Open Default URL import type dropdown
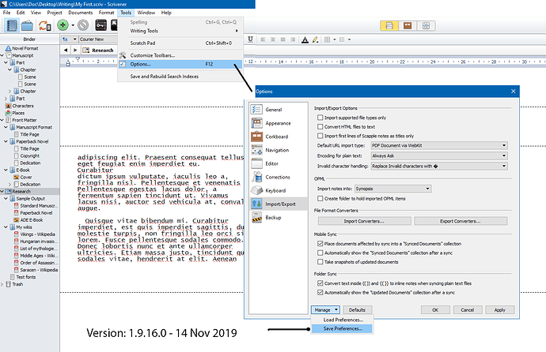The width and height of the screenshot is (546, 352). click(x=439, y=145)
